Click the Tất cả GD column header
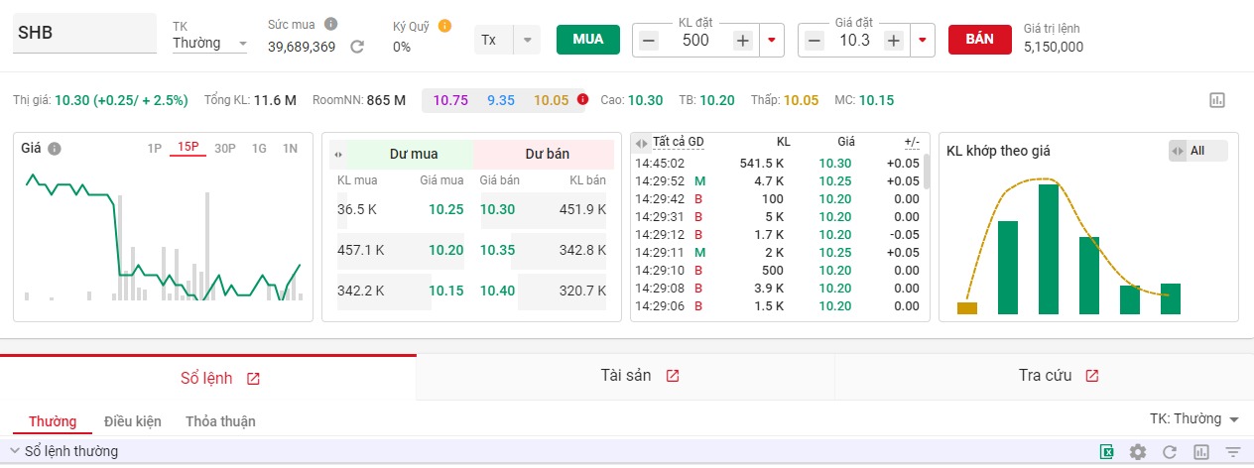 coord(678,142)
